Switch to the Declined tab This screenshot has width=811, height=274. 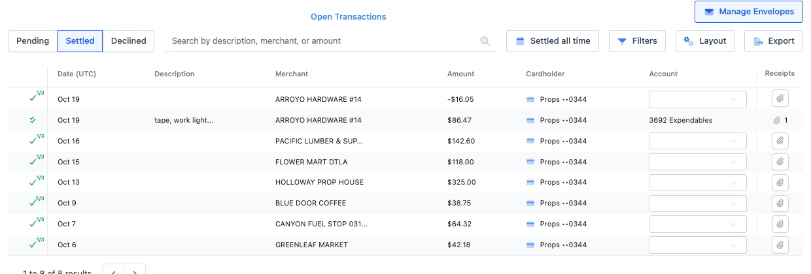tap(128, 41)
